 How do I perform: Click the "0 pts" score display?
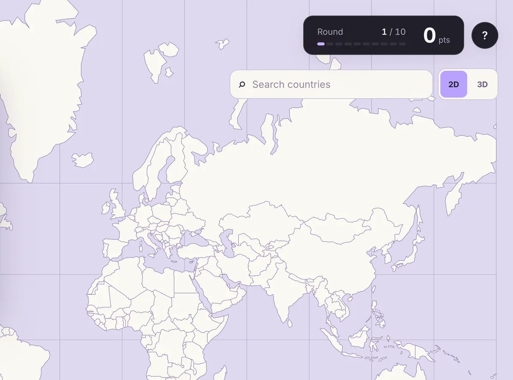436,35
